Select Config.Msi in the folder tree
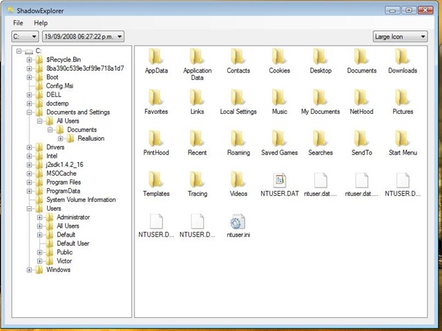 [x=60, y=86]
